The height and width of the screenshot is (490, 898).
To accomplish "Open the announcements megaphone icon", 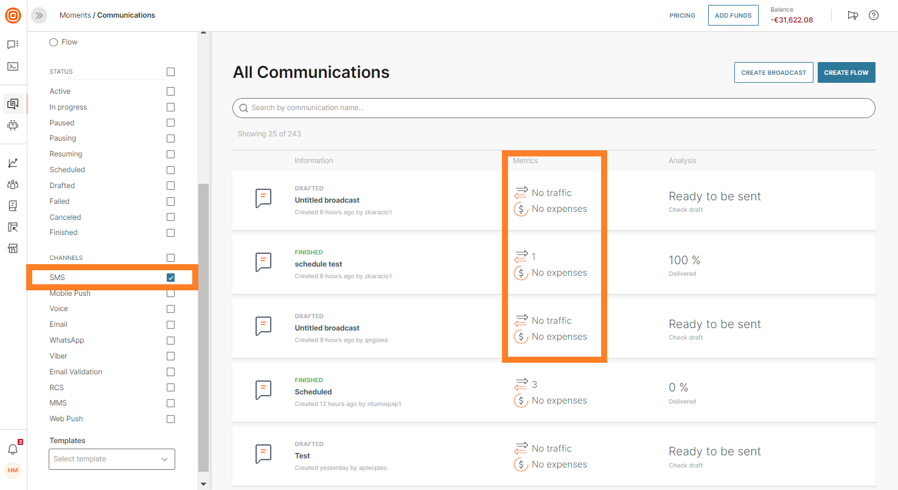I will [852, 15].
